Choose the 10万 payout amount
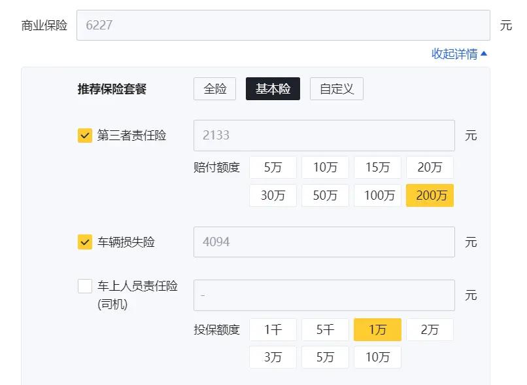The image size is (527, 385). (325, 167)
